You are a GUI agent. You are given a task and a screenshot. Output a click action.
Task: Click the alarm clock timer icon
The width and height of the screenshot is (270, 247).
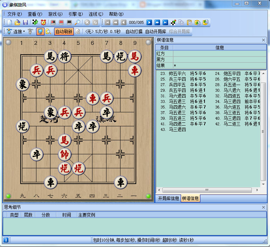[43, 22]
